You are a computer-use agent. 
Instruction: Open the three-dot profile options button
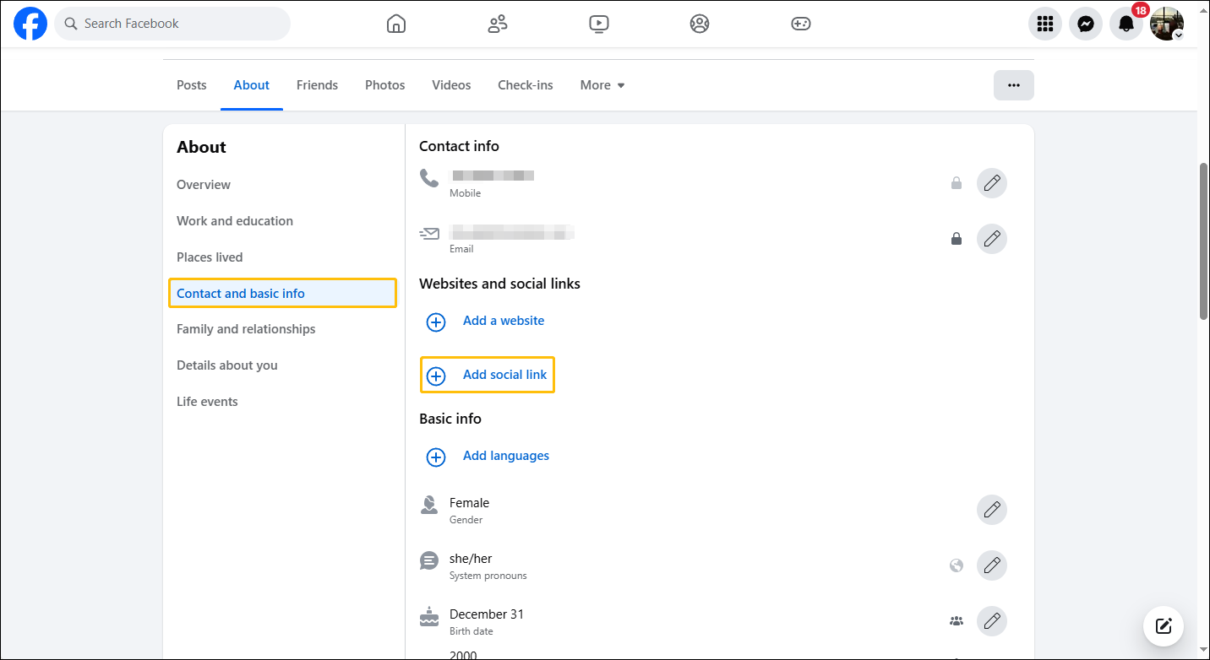[x=1013, y=85]
